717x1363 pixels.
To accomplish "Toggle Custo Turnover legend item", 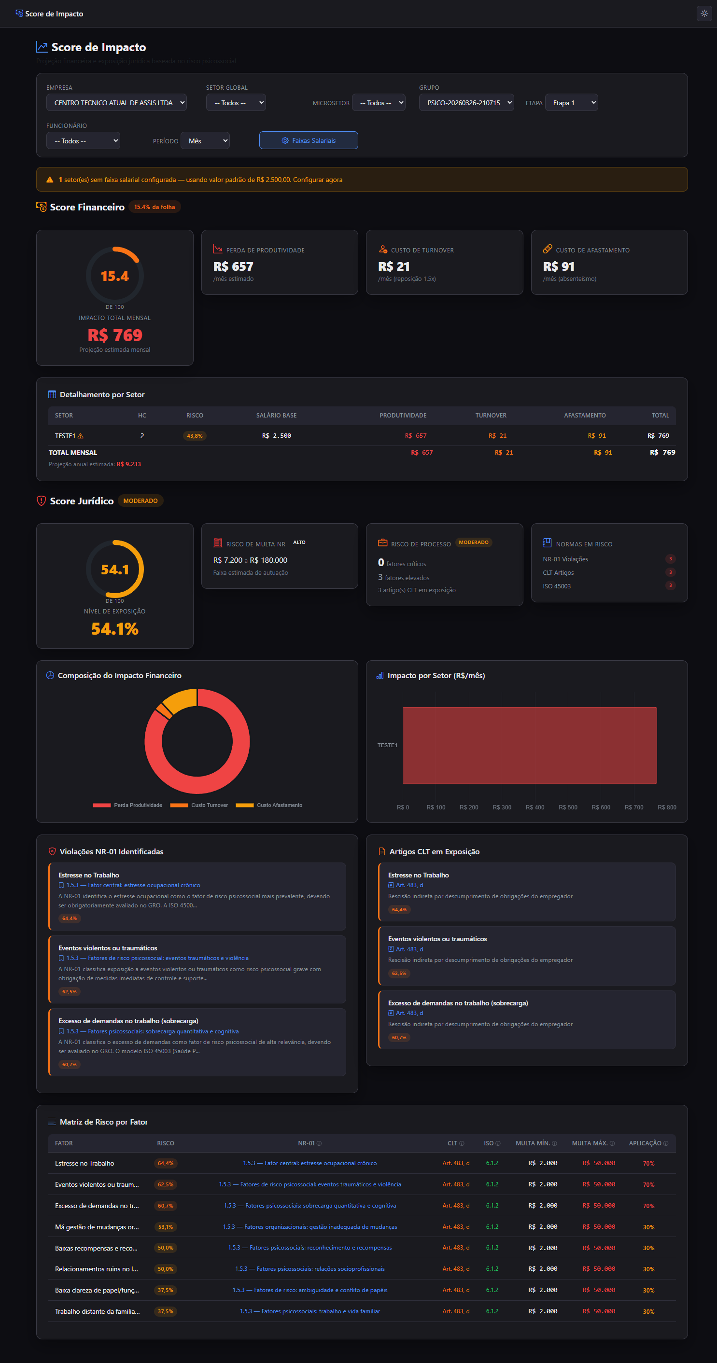I will (199, 806).
